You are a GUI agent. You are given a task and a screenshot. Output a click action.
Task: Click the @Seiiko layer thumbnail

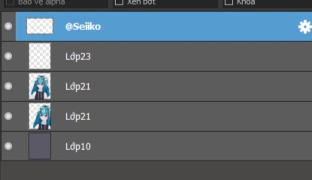[x=40, y=26]
